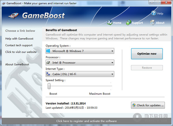Click the Help question mark icon
Screen dimensions: 173x126
(154, 13)
